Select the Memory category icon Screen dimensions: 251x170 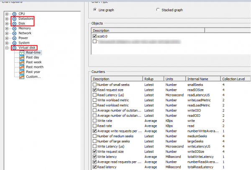click(x=15, y=28)
